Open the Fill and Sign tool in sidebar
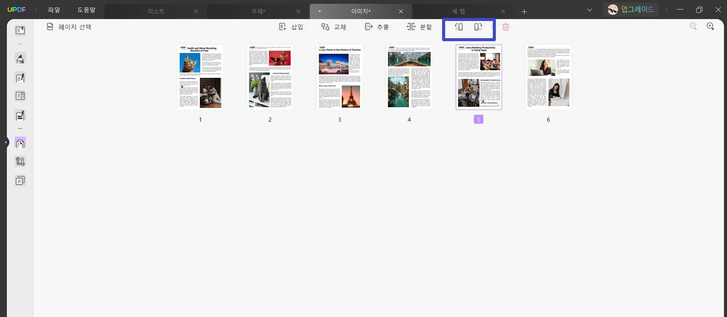This screenshot has height=317, width=727. [x=20, y=115]
